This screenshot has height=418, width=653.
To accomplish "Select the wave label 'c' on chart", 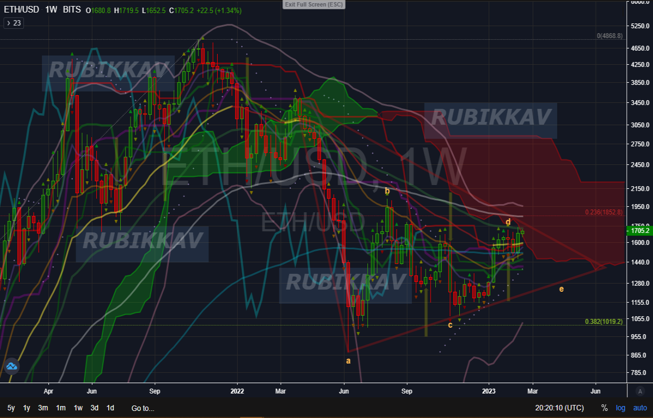I will [450, 325].
